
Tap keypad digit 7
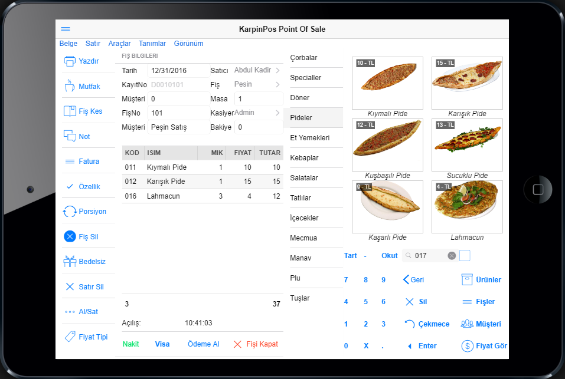pyautogui.click(x=346, y=280)
